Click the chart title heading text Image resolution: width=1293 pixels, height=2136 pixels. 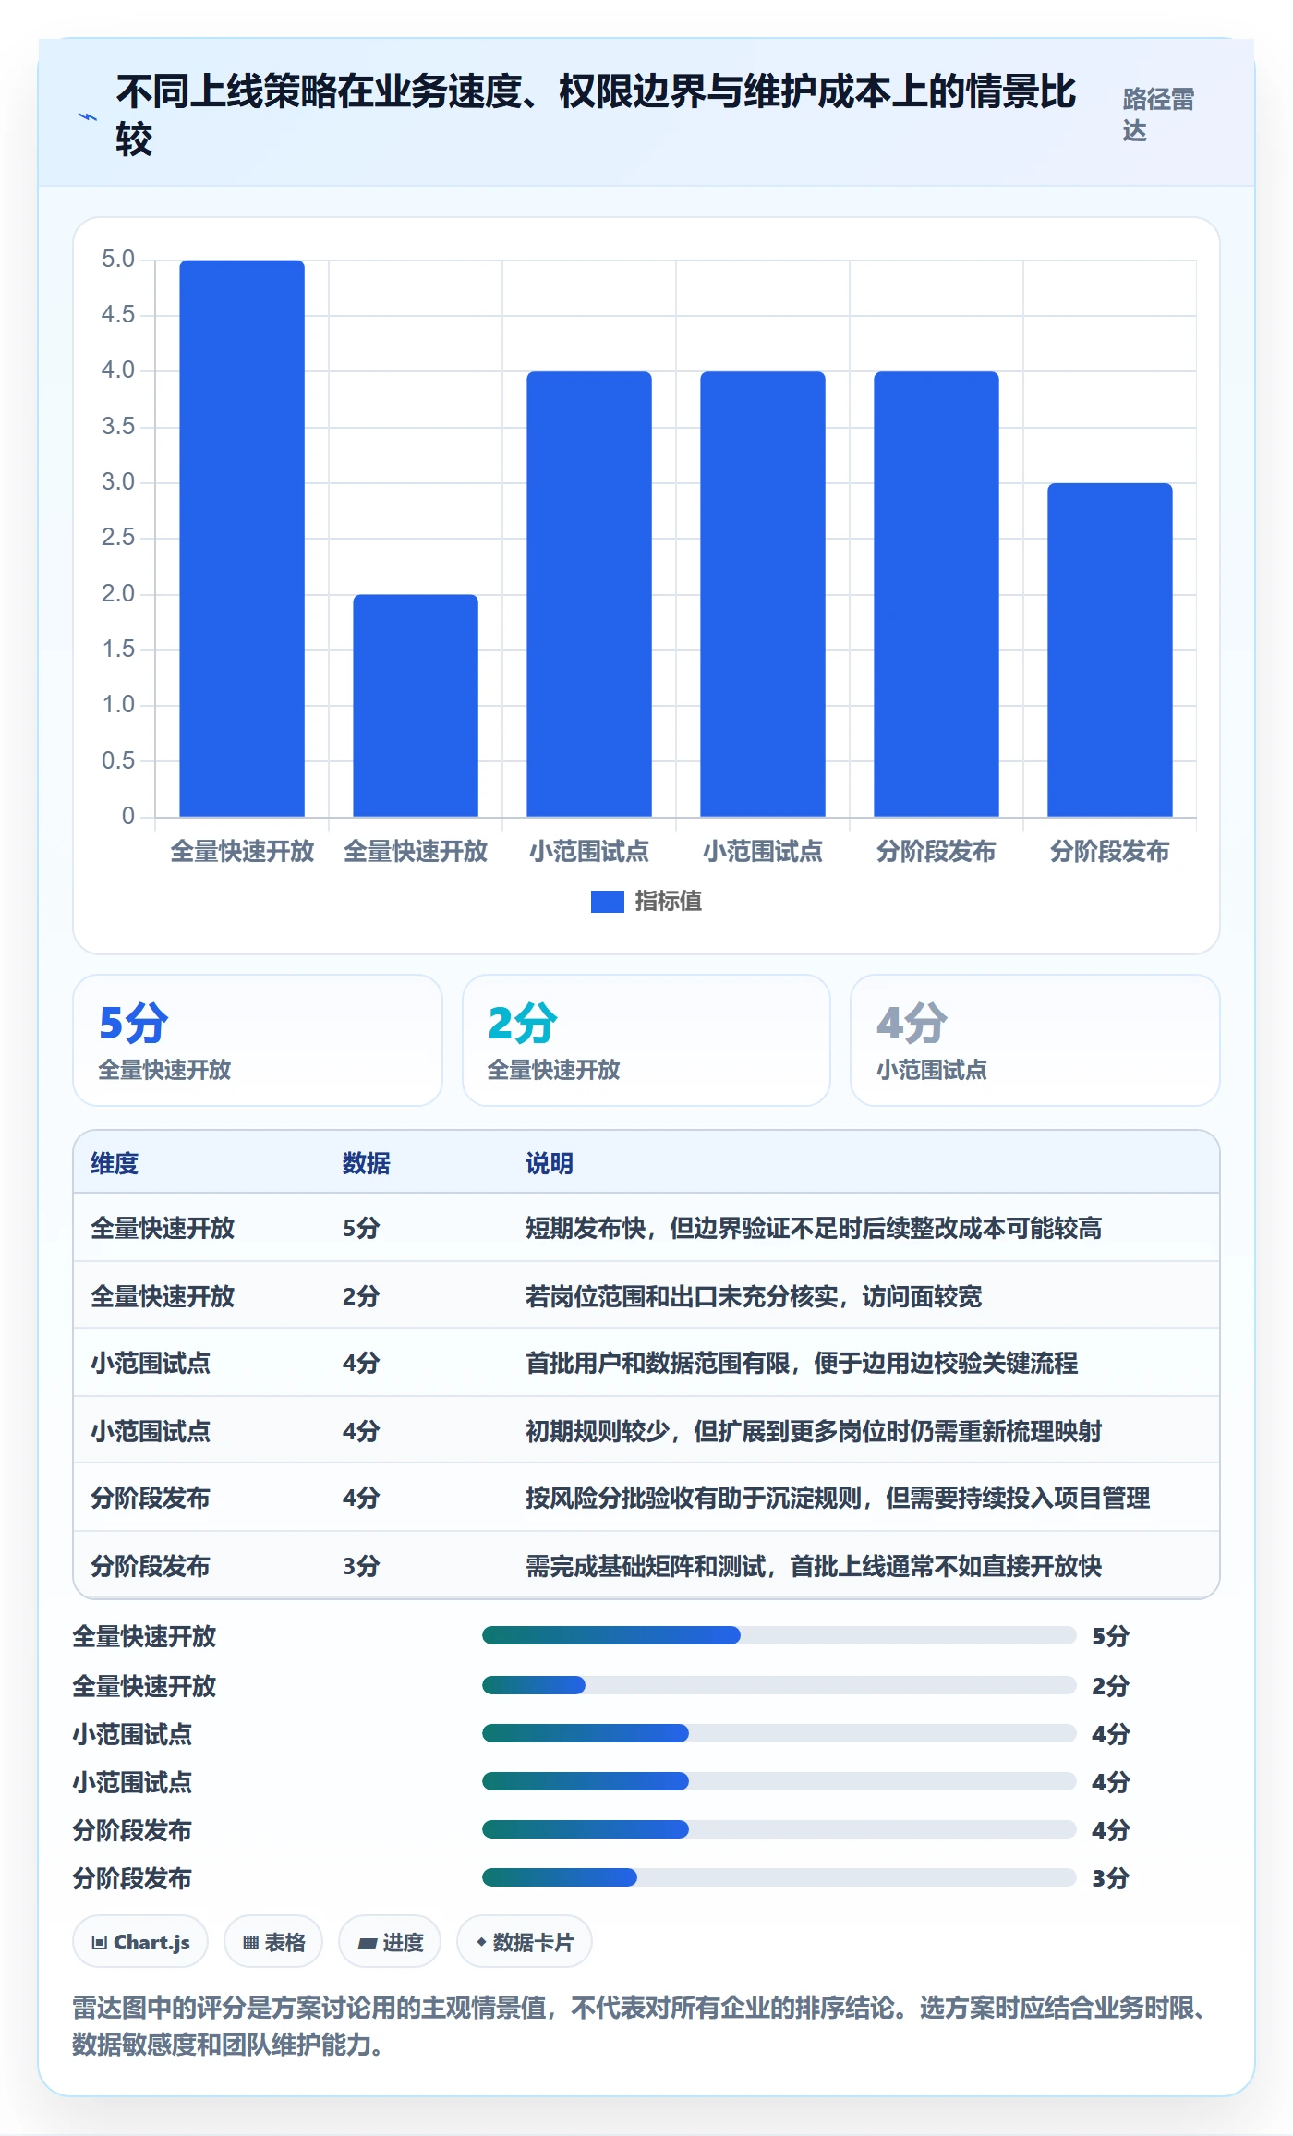click(x=596, y=115)
